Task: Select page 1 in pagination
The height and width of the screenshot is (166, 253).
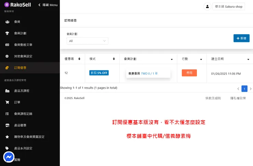Action: 244,89
